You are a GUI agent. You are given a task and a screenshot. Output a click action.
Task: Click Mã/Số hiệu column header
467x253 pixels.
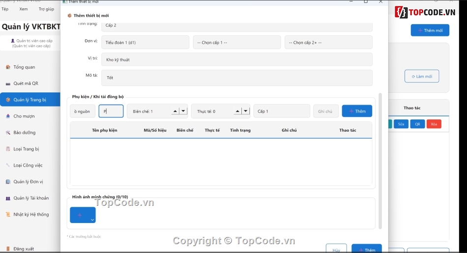coord(155,130)
